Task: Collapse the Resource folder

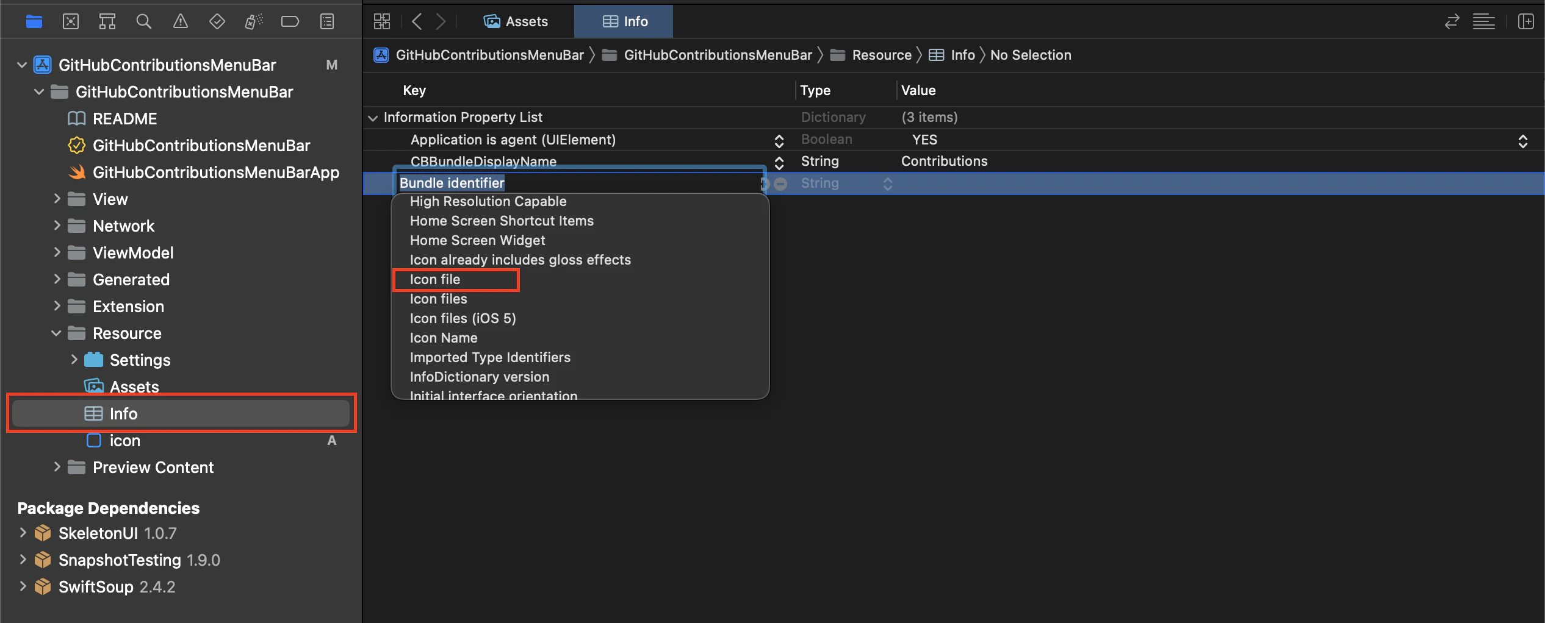Action: [56, 333]
